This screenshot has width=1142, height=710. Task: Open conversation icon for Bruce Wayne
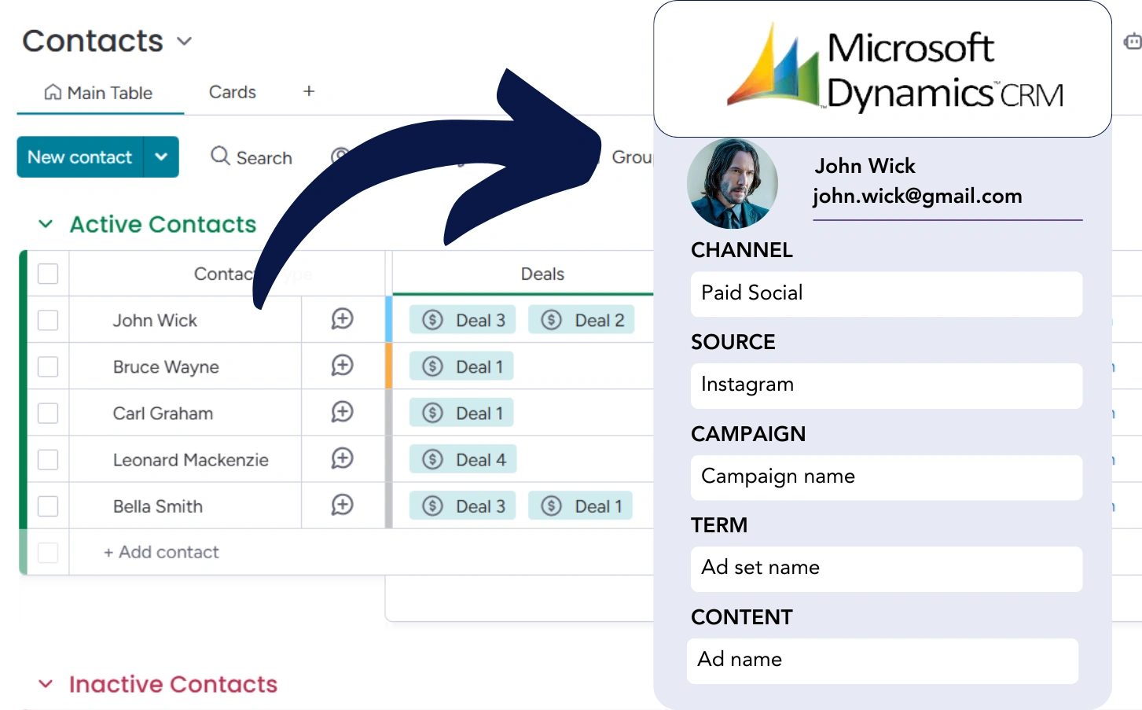(342, 366)
